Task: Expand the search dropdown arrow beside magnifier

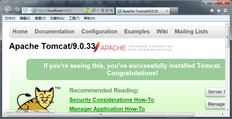Action: 98,11
